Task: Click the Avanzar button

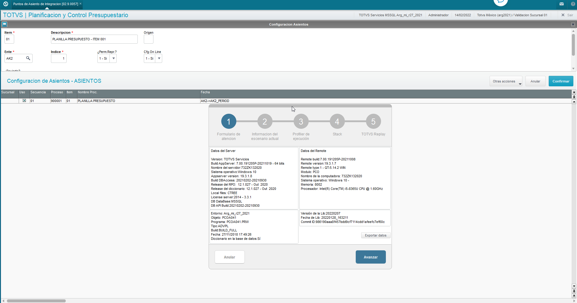Action: point(370,257)
